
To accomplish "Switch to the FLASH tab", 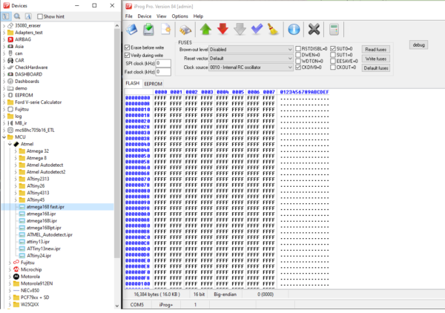I will tap(133, 83).
